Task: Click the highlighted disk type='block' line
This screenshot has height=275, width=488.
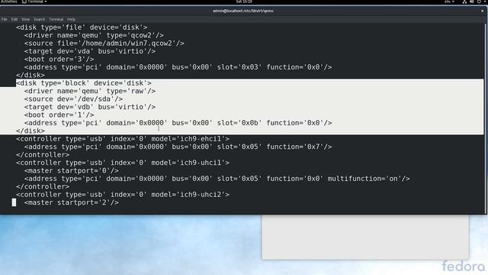Action: 84,83
